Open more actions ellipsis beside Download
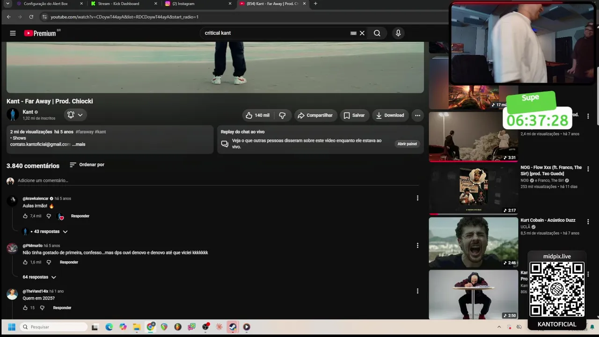 pos(417,115)
